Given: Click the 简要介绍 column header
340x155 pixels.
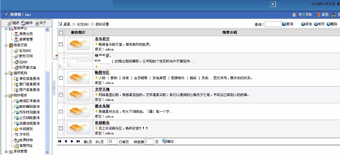Looking at the screenshot, I should tap(229, 33).
